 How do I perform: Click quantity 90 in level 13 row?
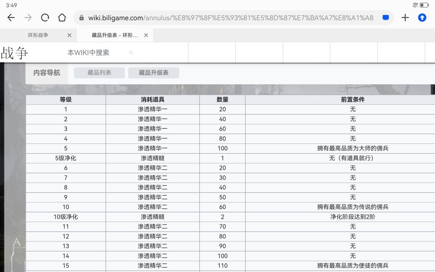[x=222, y=246]
